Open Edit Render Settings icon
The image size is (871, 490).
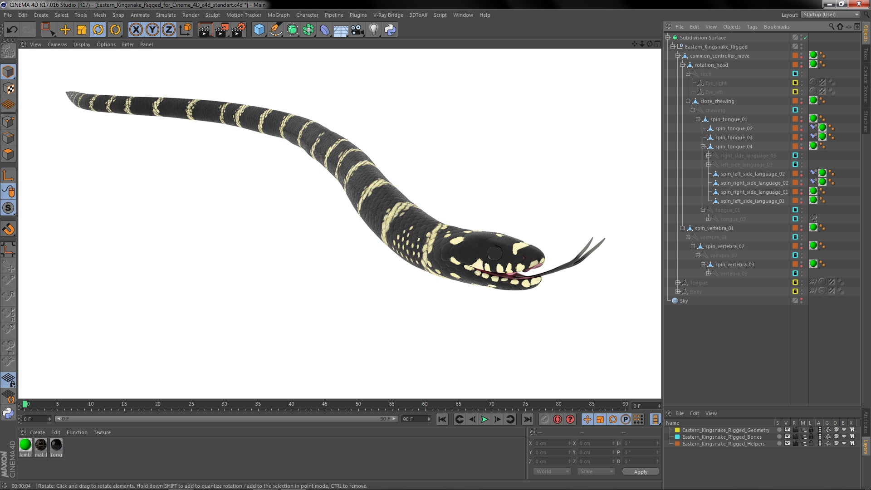(x=239, y=30)
